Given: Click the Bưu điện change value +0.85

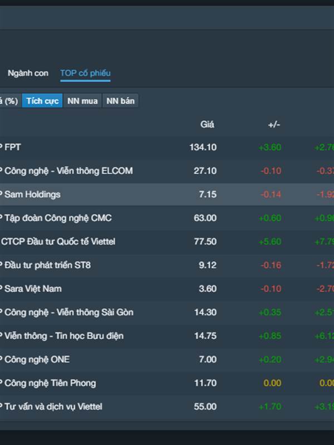Looking at the screenshot, I should click(x=270, y=336).
